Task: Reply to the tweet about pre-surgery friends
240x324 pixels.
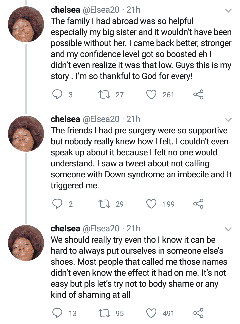Action: pos(56,204)
